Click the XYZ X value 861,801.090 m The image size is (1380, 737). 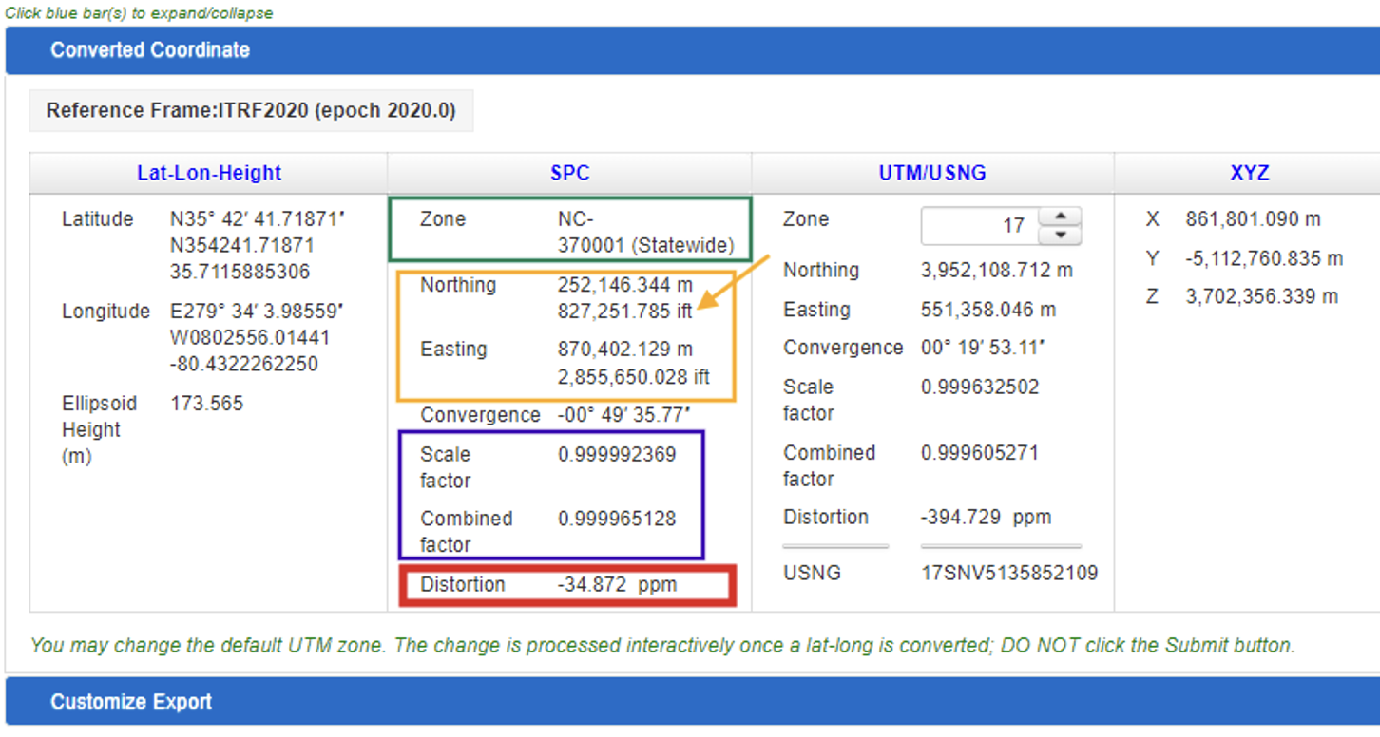[1253, 219]
